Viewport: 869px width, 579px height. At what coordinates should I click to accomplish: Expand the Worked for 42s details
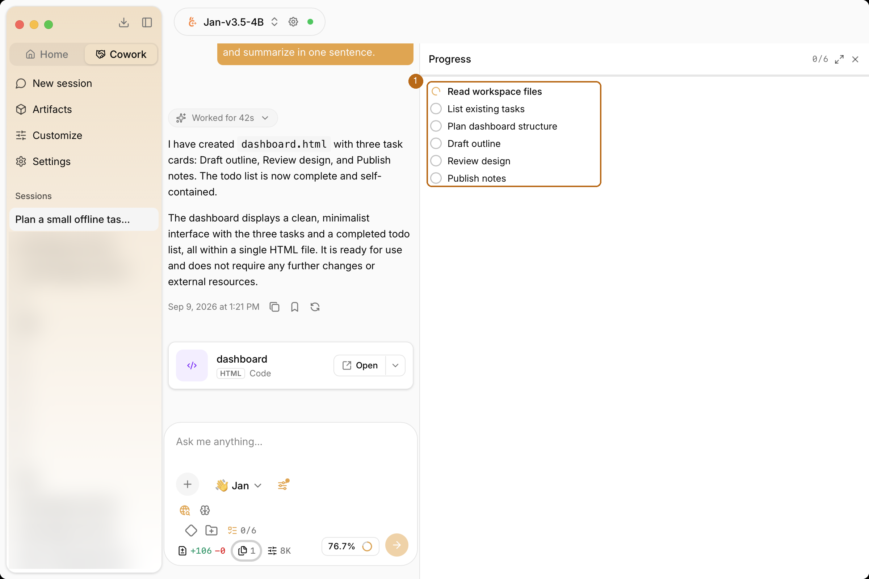tap(223, 118)
